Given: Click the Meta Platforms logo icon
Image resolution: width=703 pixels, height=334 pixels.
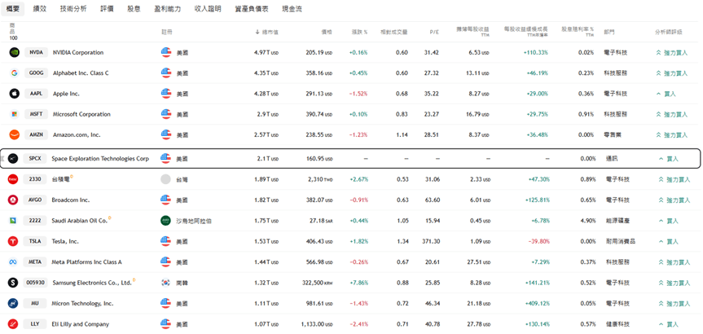Looking at the screenshot, I should point(13,261).
